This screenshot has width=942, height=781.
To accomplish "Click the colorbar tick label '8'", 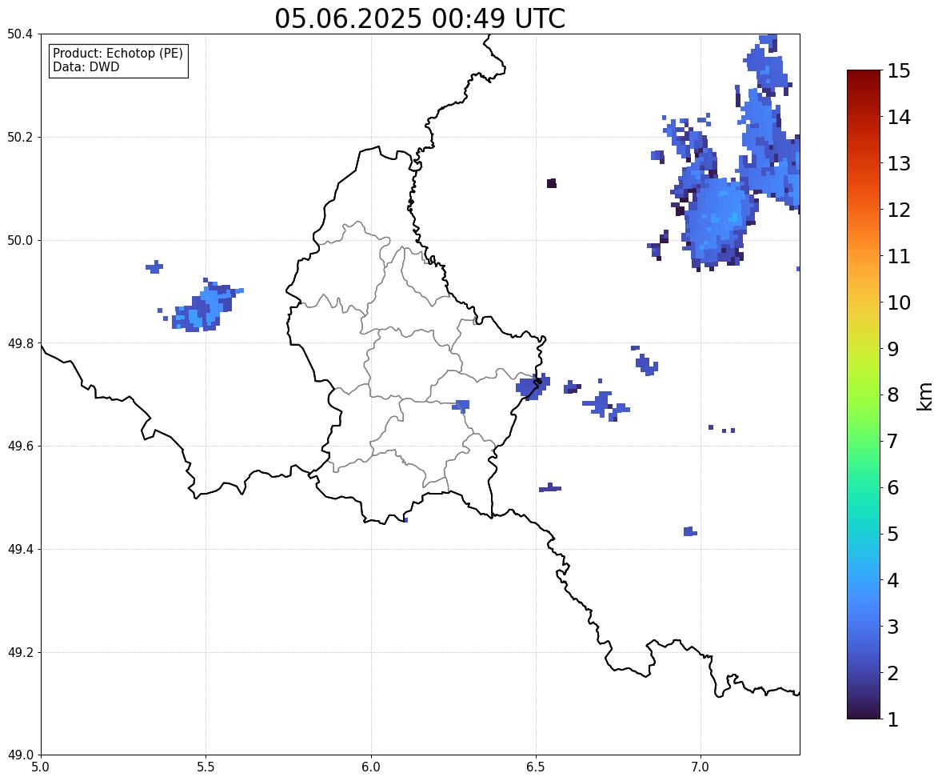I will 892,395.
